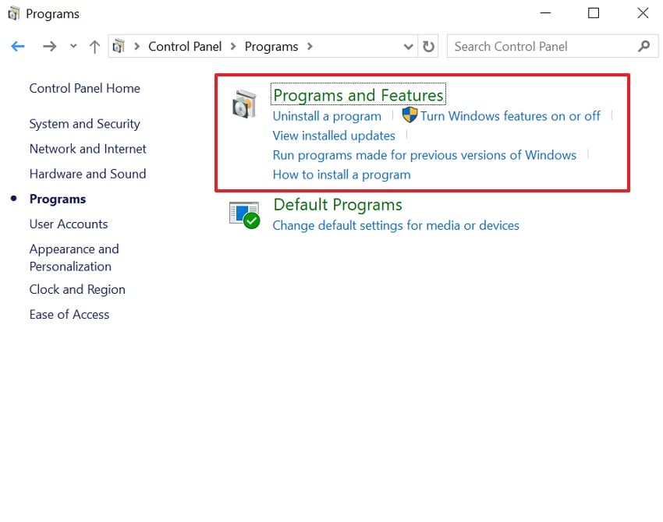The image size is (663, 522).
Task: Navigate back with the back arrow
Action: coord(17,46)
